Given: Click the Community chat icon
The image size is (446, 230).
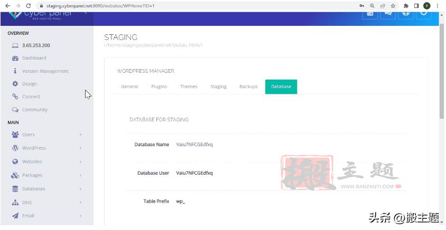Looking at the screenshot, I should [x=15, y=110].
